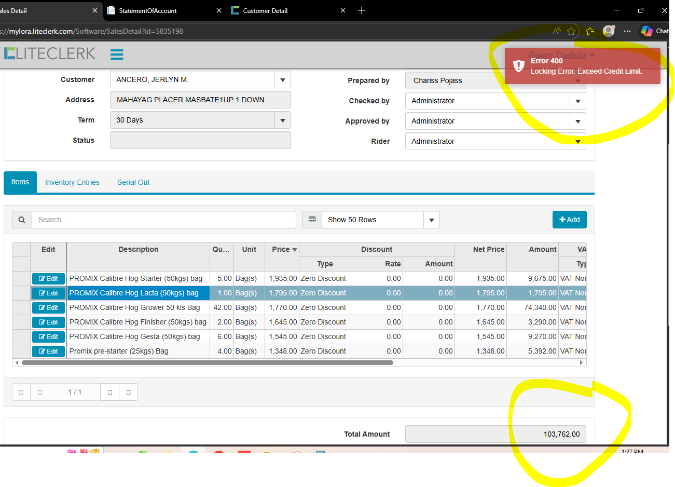Open the Show 50 Rows dropdown
Image resolution: width=675 pixels, height=487 pixels.
tap(431, 220)
